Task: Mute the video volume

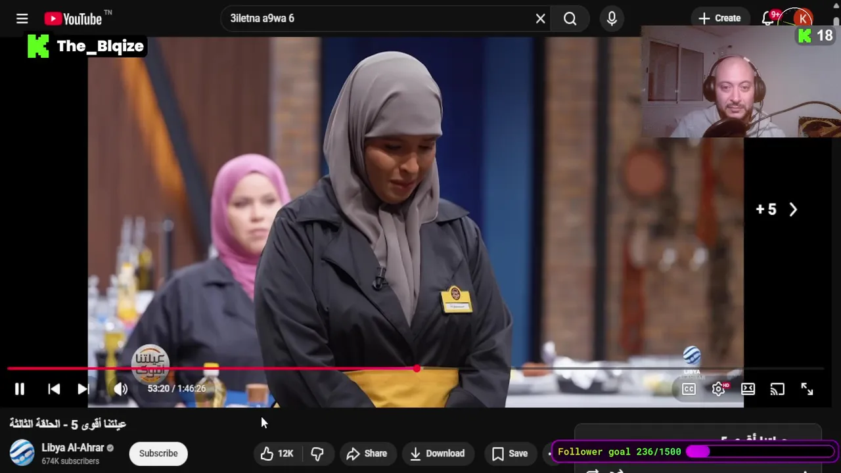Action: click(x=120, y=389)
